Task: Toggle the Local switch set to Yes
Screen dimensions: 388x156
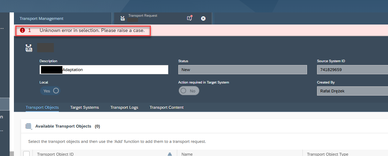Action: (x=50, y=91)
